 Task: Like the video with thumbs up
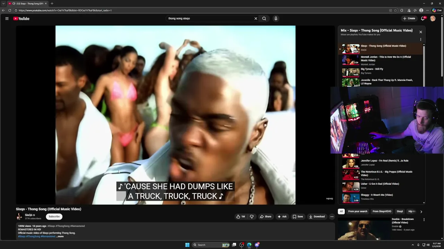(241, 216)
